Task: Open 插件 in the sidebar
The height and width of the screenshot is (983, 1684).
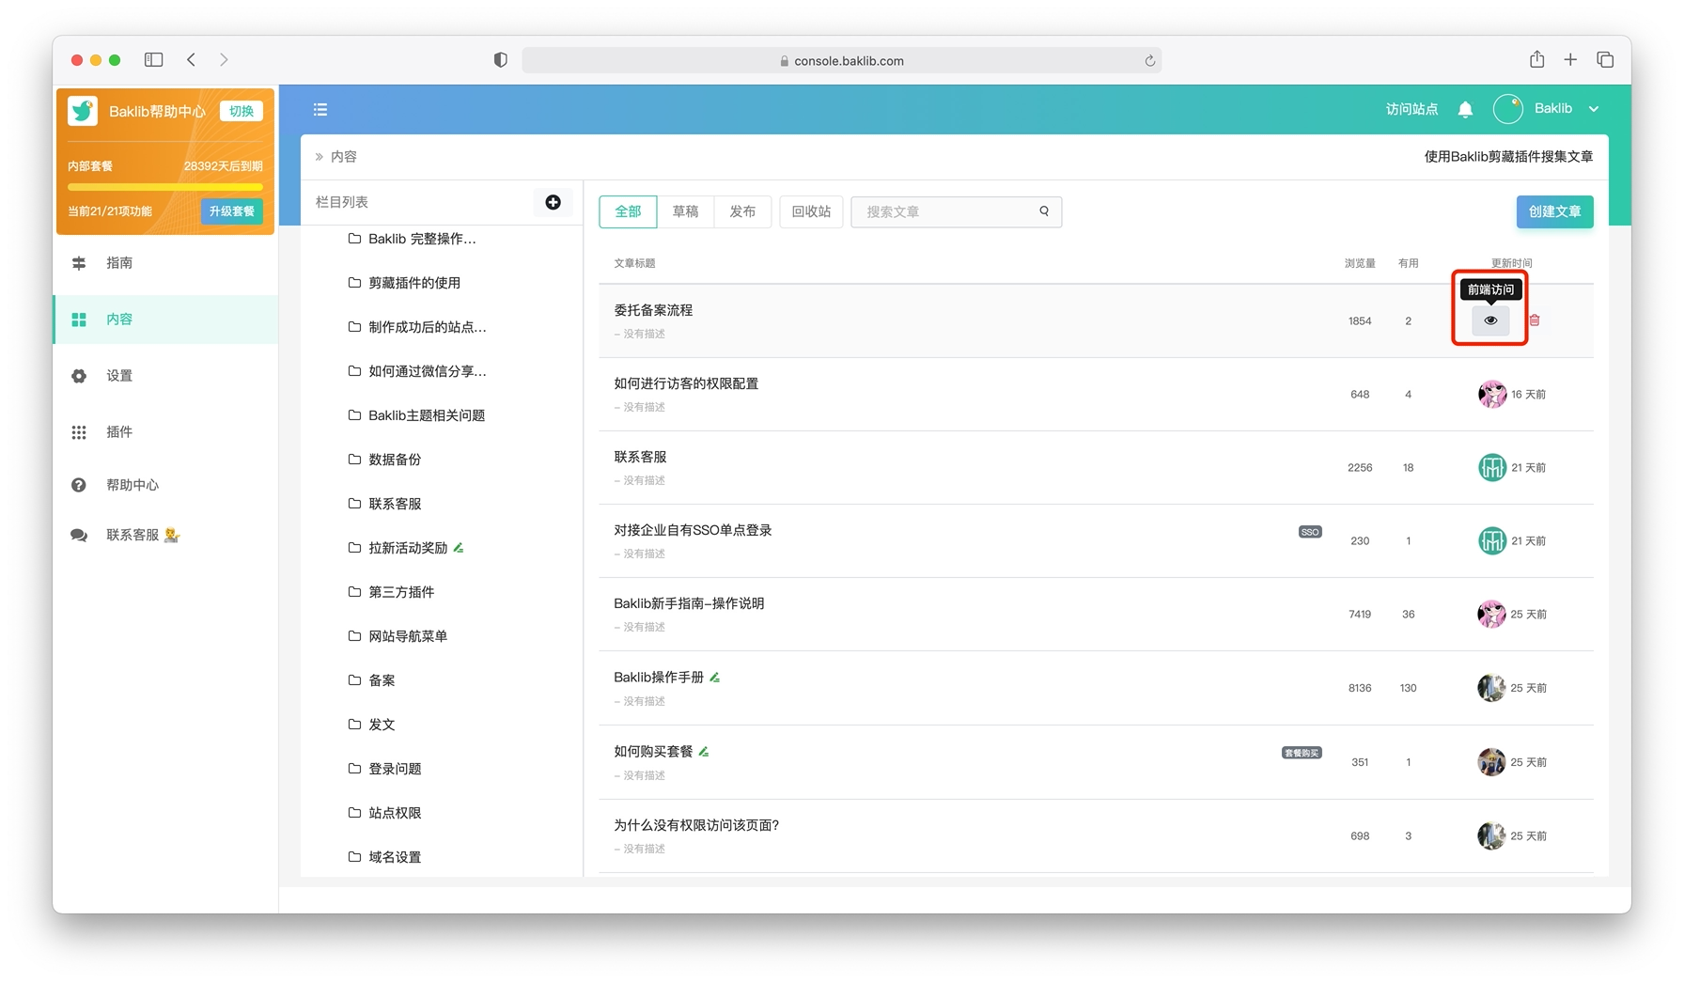Action: coord(165,432)
